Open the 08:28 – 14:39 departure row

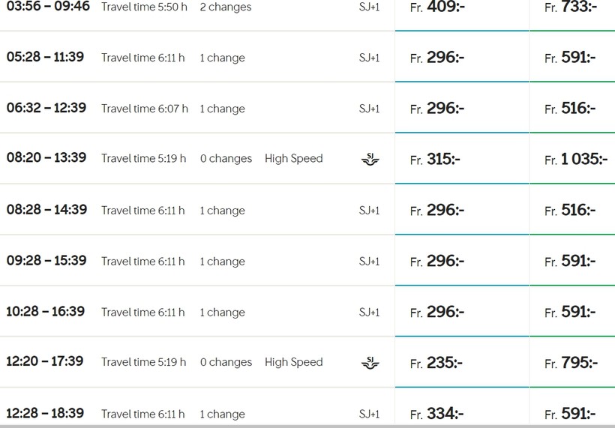[46, 210]
